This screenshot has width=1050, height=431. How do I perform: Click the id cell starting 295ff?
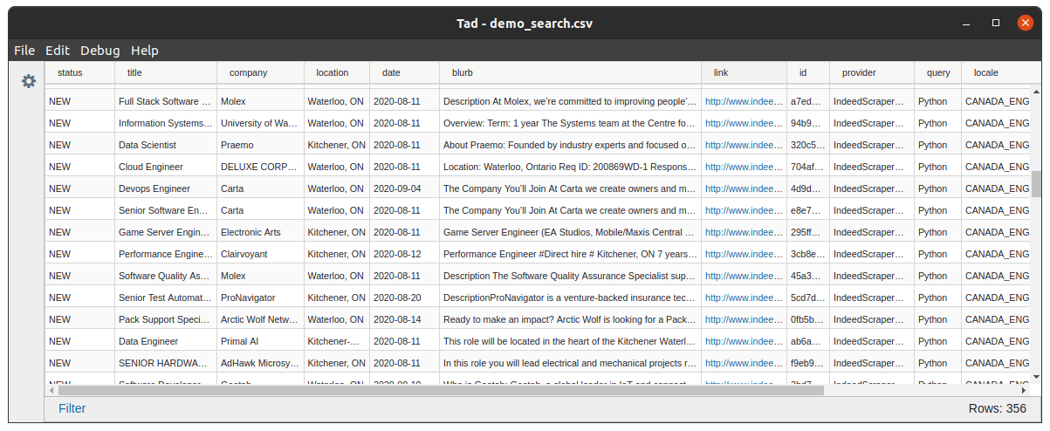(808, 232)
